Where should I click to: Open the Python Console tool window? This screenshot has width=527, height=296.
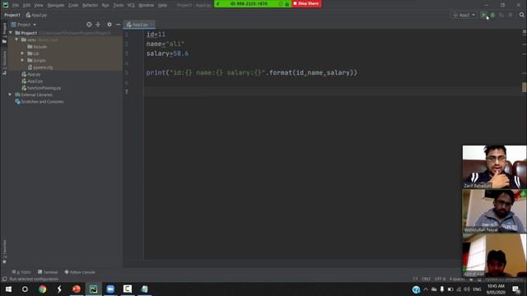(80, 272)
